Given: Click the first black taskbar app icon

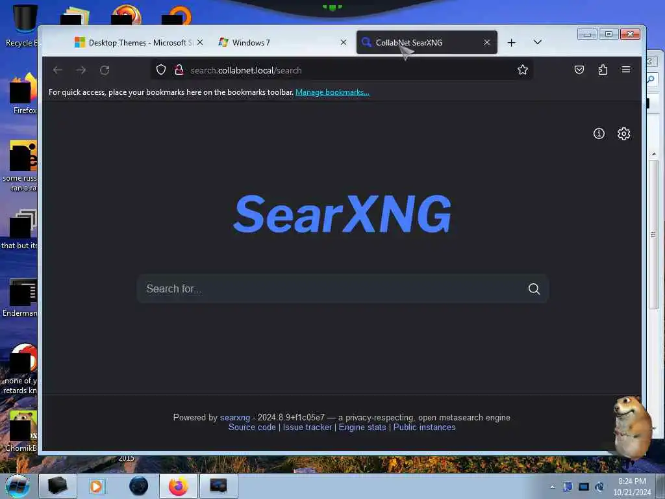Looking at the screenshot, I should click(x=58, y=486).
